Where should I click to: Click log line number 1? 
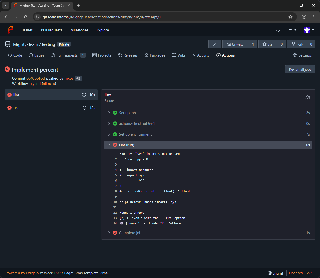tap(116, 154)
